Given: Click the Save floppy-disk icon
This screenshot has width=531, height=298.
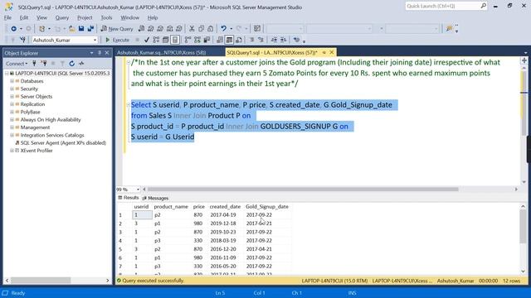Looking at the screenshot, I should tap(81, 29).
